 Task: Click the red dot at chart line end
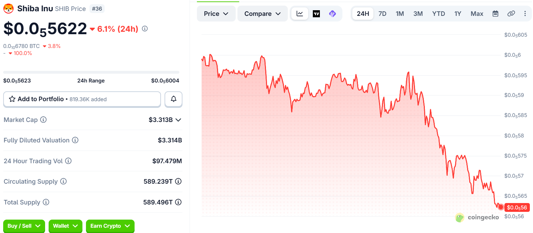pos(501,207)
